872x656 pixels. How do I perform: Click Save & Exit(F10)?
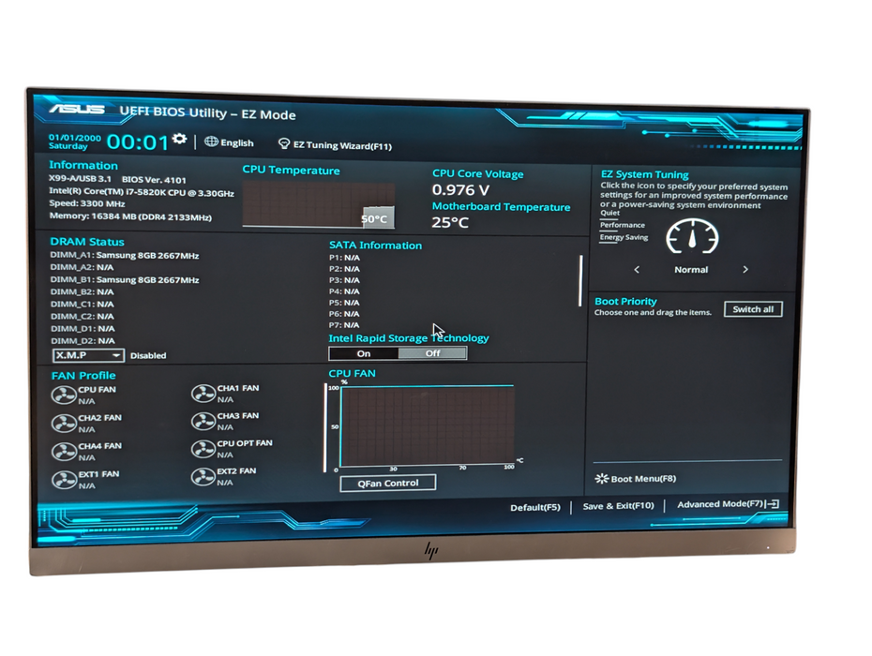[618, 506]
